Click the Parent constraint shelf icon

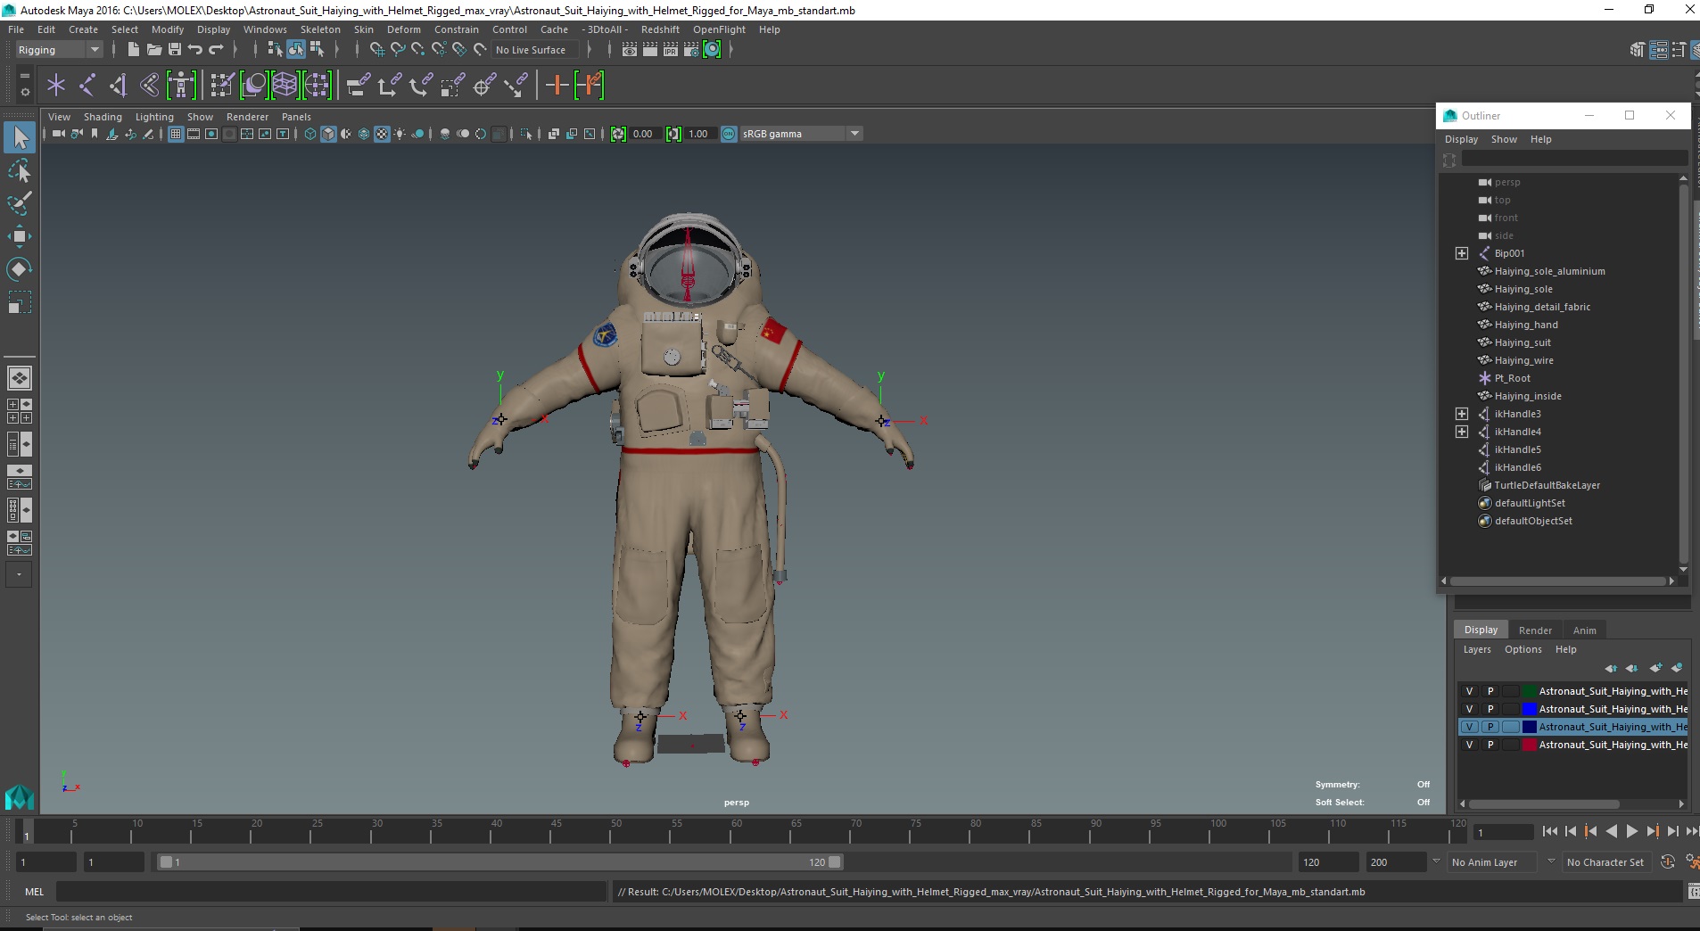click(359, 86)
